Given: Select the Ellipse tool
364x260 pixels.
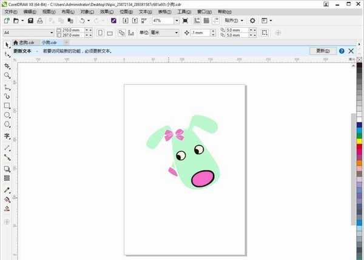Looking at the screenshot, I should click(x=7, y=115).
